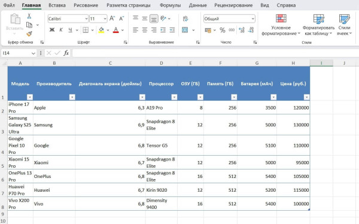The height and width of the screenshot is (224, 359).
Task: Apply percent style format
Action: tap(223, 30)
